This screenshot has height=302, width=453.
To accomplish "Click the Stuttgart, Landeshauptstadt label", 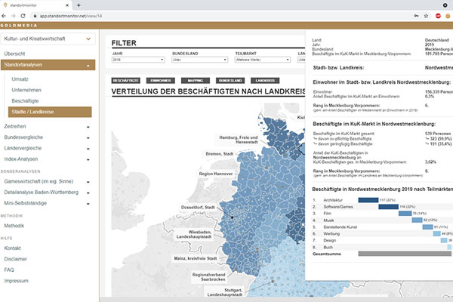I will tap(225, 292).
